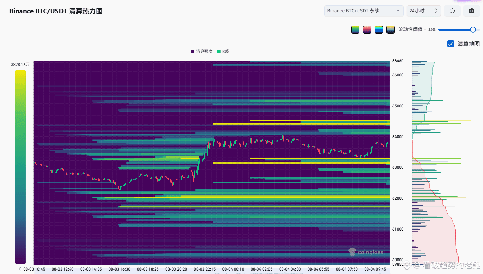
Task: Click the 流动性阈值 slider handle
Action: (x=473, y=30)
